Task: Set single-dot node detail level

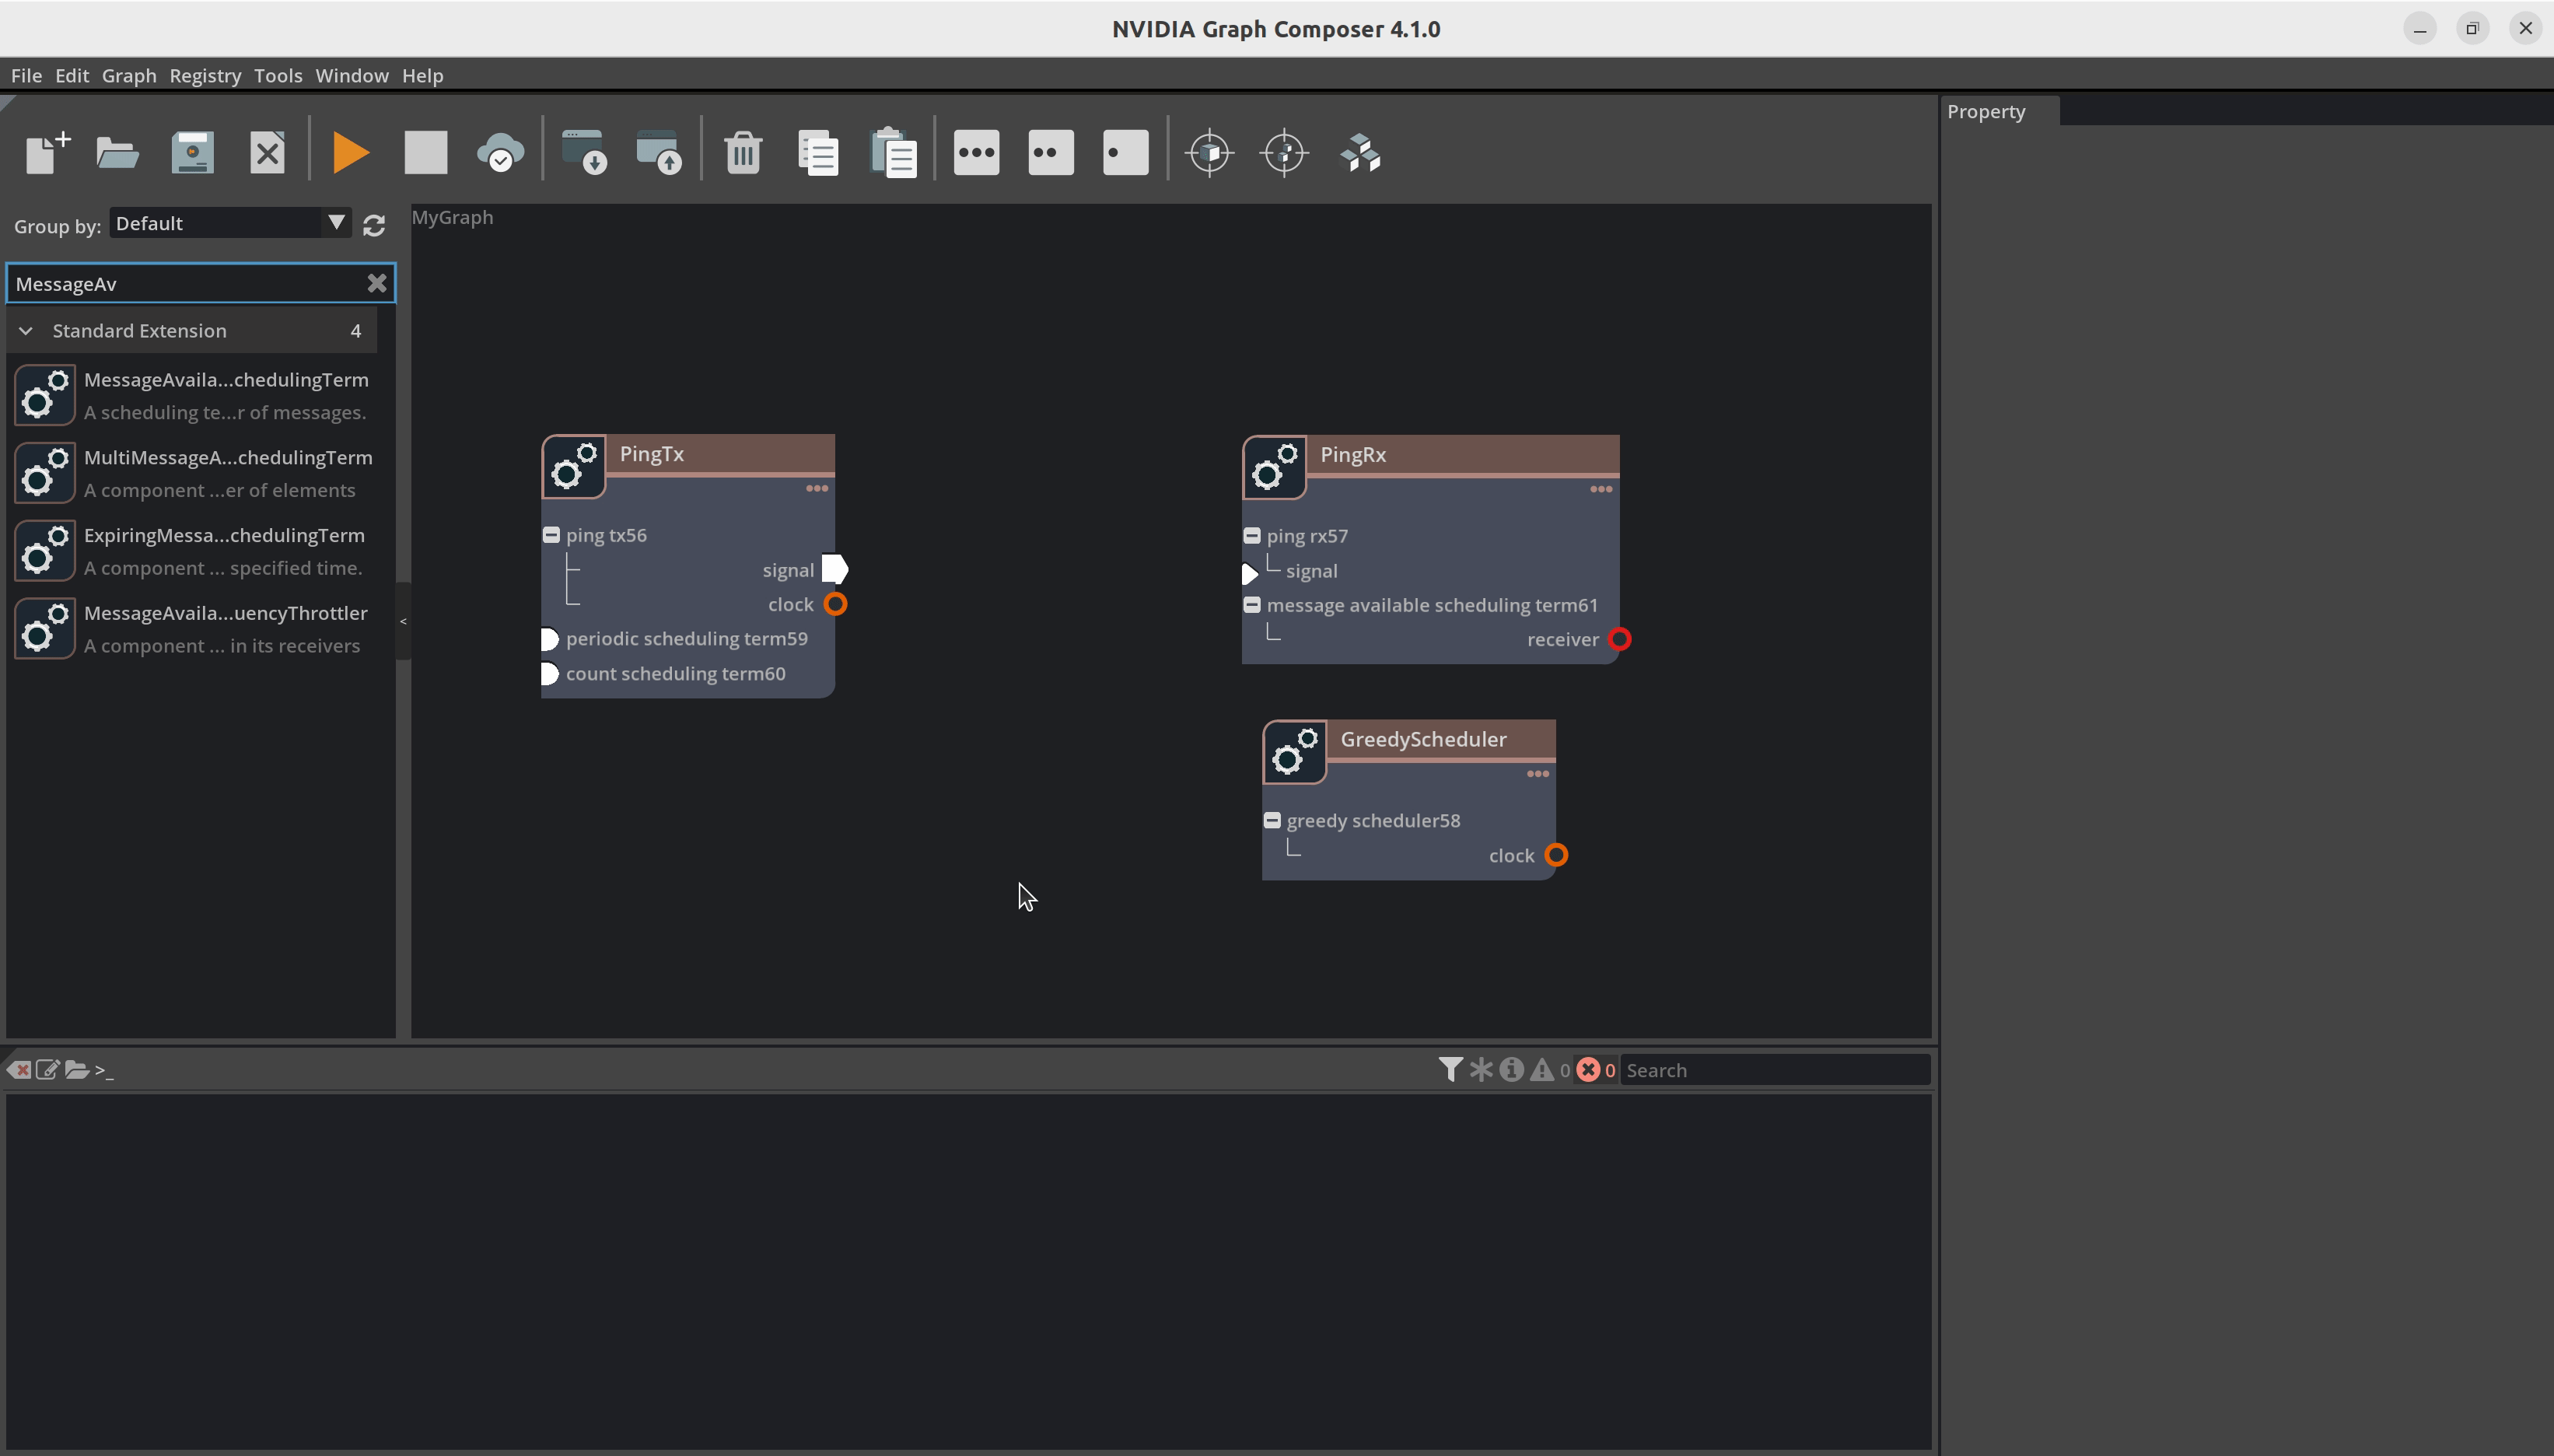Action: click(x=1125, y=153)
